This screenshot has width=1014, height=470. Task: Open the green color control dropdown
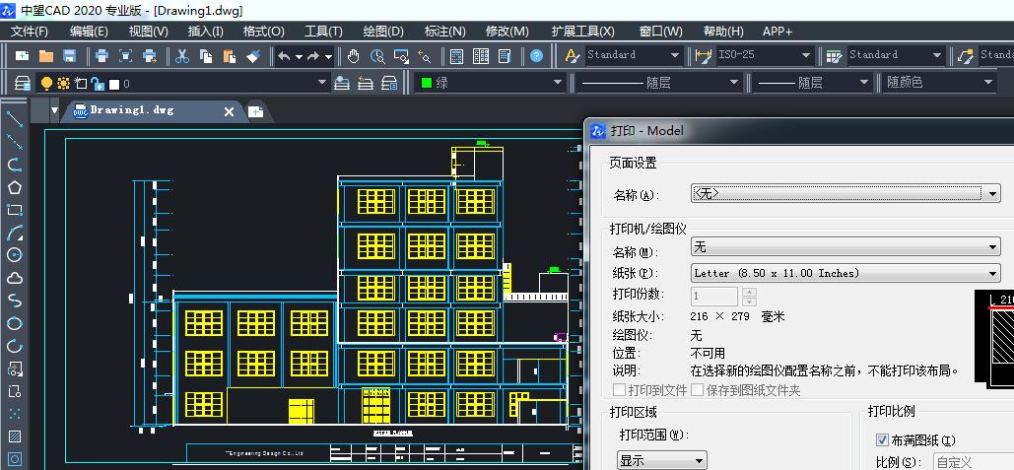click(x=558, y=83)
